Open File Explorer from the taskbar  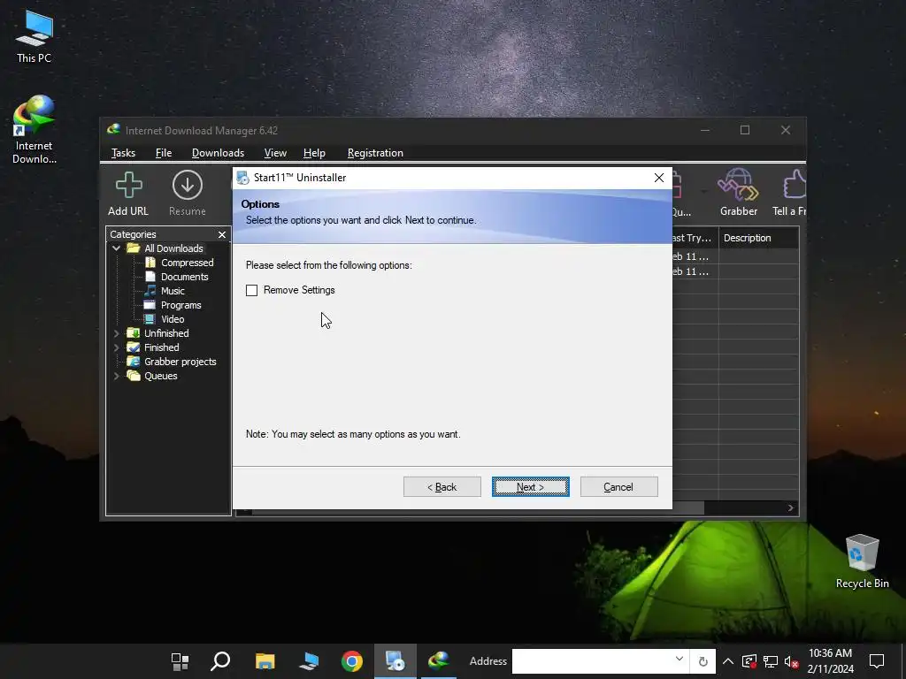click(x=265, y=661)
